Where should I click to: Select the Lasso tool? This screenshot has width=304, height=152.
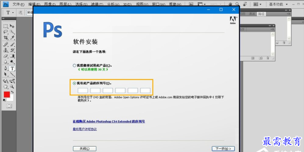click(x=6, y=32)
